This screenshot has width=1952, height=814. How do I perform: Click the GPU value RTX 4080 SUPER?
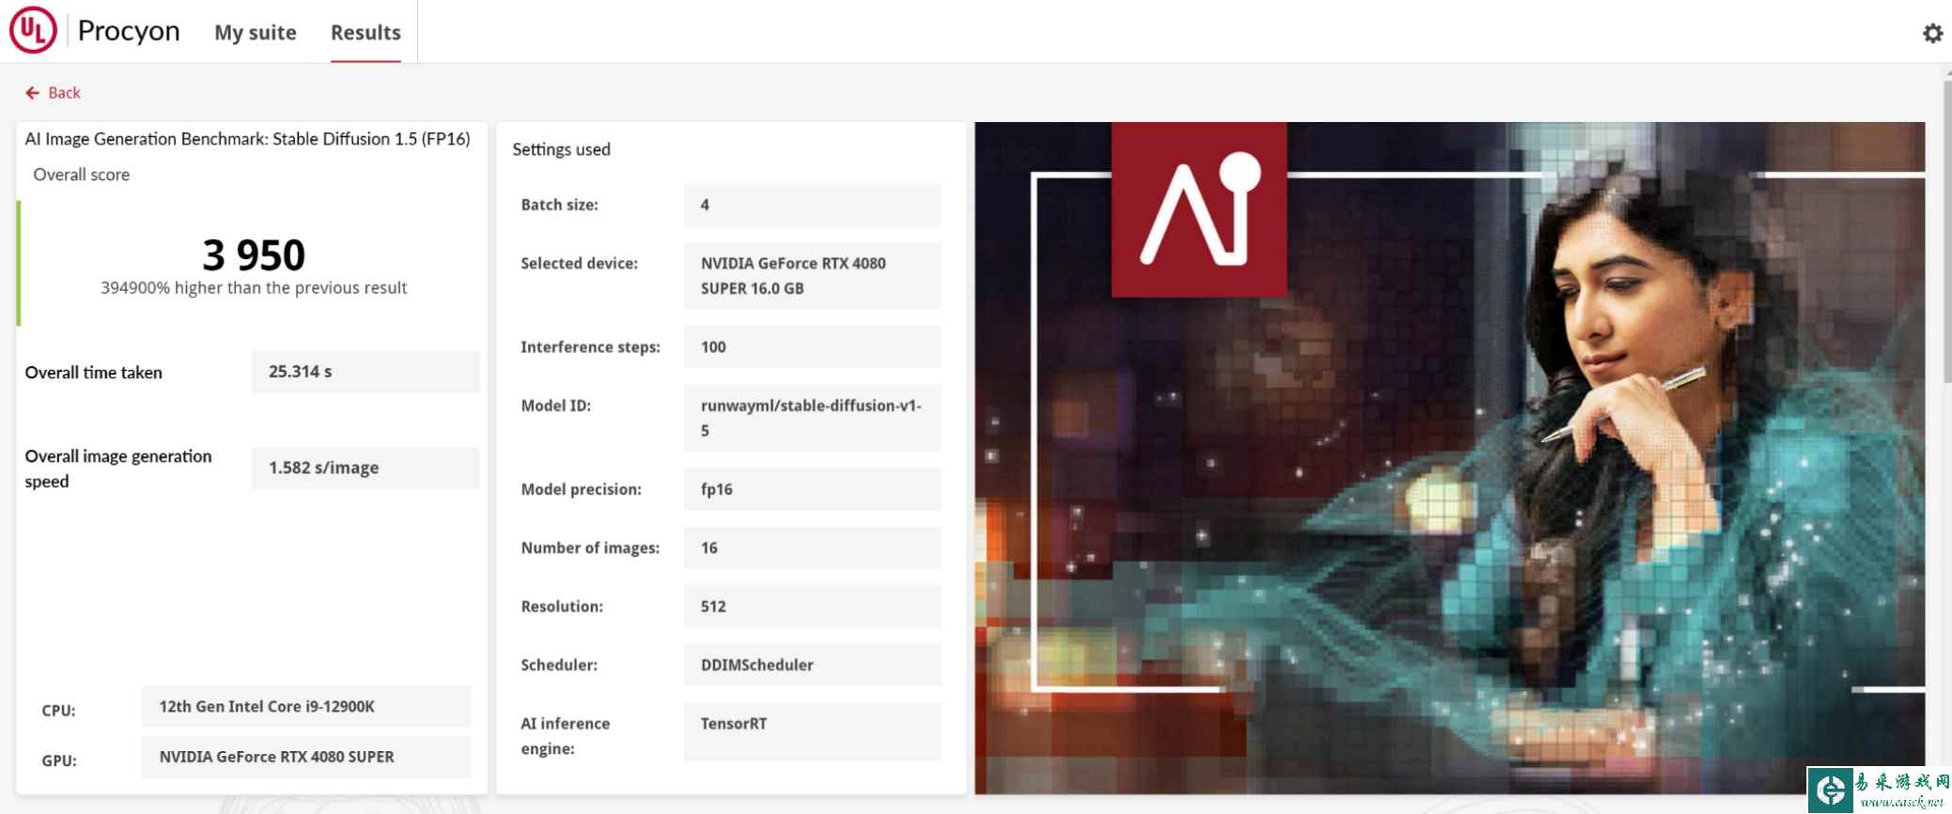pyautogui.click(x=306, y=757)
